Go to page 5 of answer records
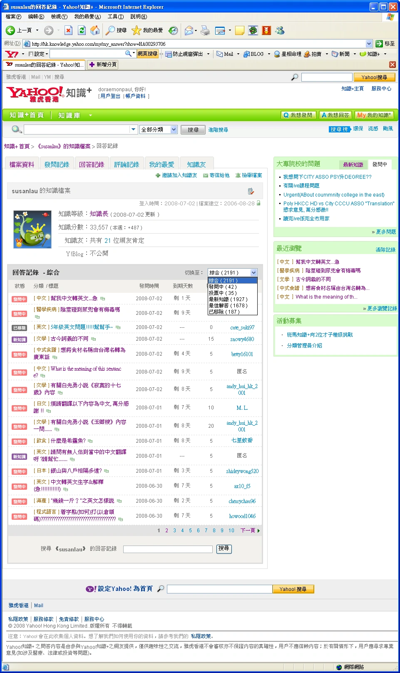Viewport: 400px width, 673px height. [190, 531]
